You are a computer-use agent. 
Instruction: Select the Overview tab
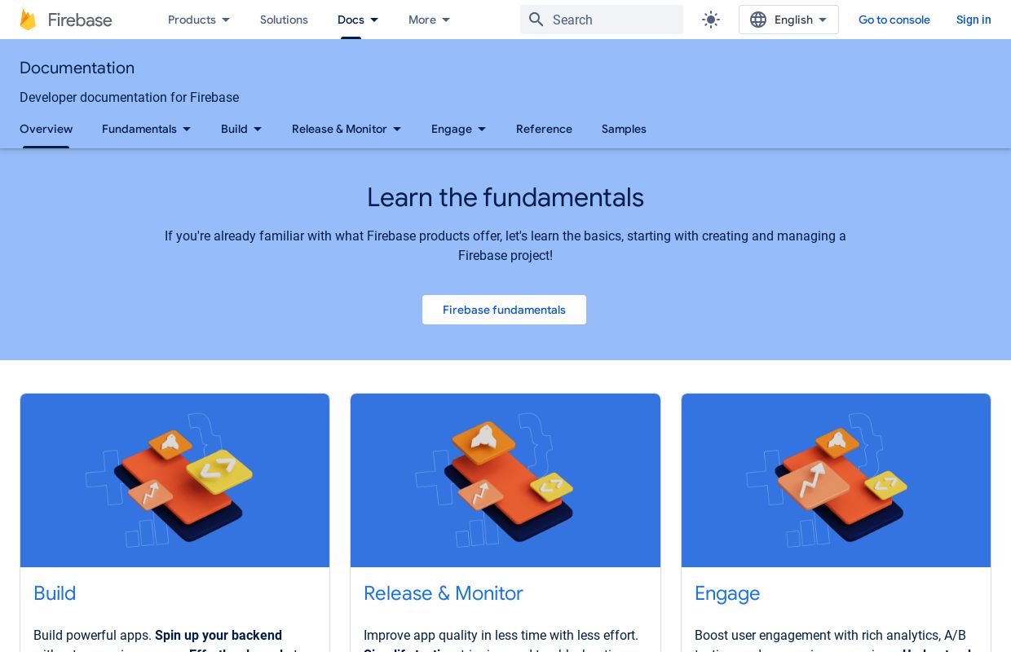tap(46, 129)
